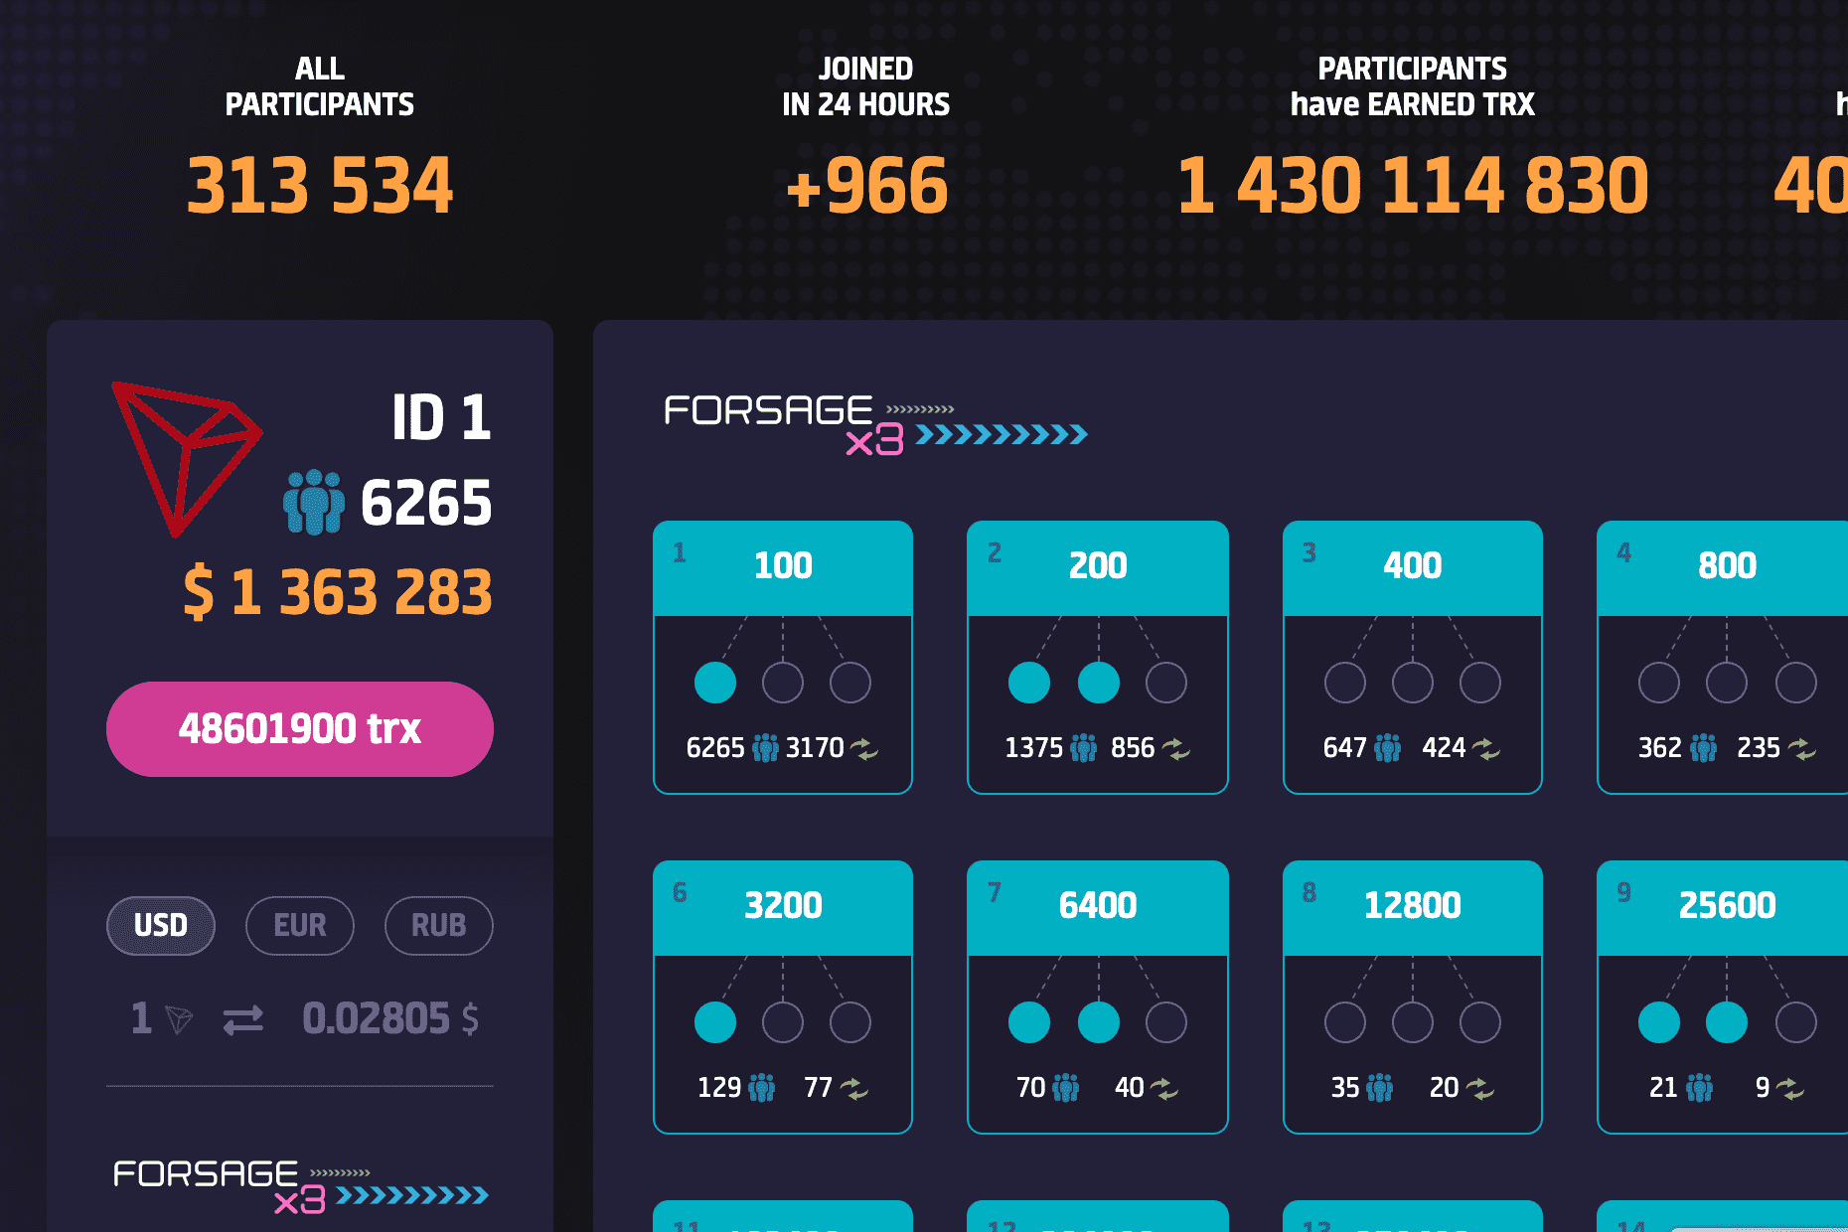Switch currency to RUB
The height and width of the screenshot is (1232, 1848).
click(x=438, y=925)
